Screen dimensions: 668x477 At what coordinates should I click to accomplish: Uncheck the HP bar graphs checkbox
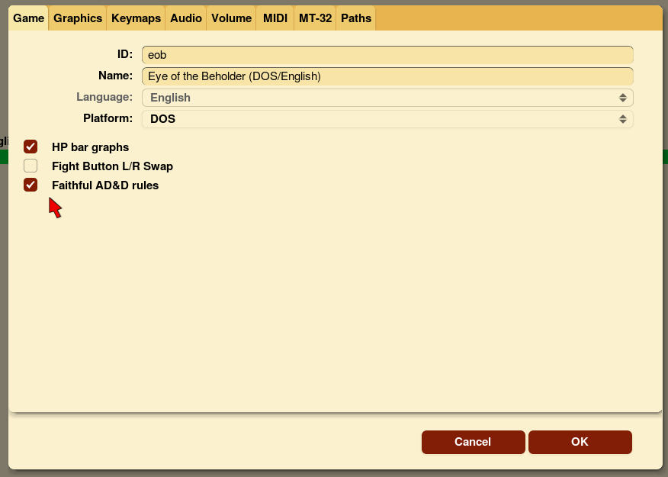[31, 147]
